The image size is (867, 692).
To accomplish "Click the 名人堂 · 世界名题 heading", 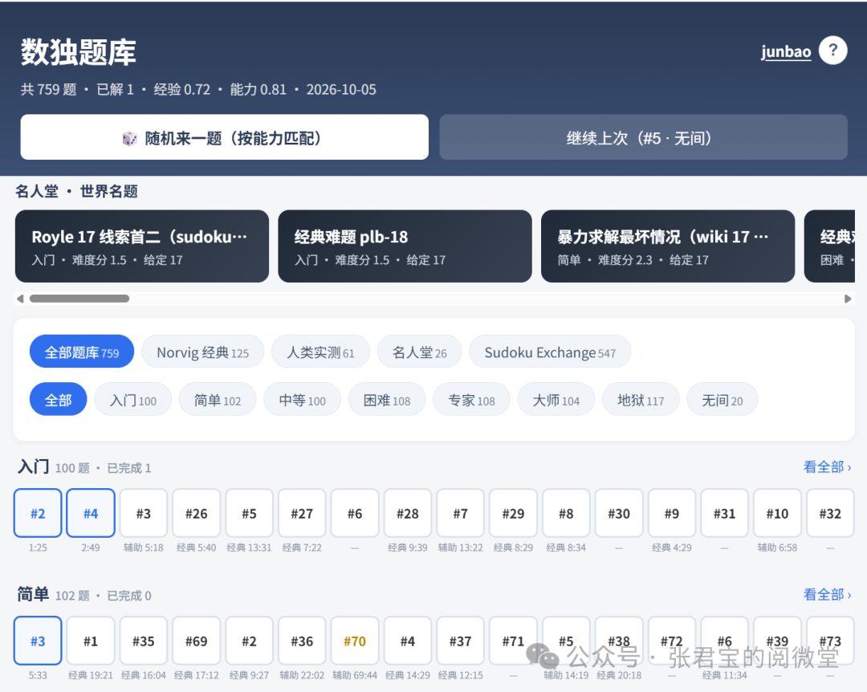I will pyautogui.click(x=76, y=191).
